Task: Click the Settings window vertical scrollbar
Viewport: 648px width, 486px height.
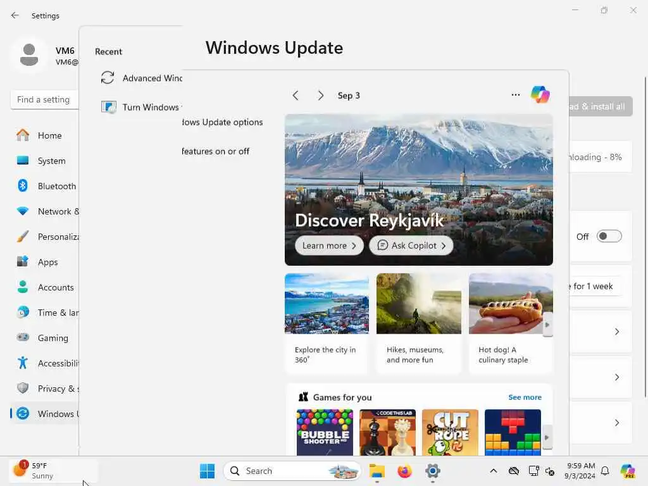Action: tap(645, 238)
